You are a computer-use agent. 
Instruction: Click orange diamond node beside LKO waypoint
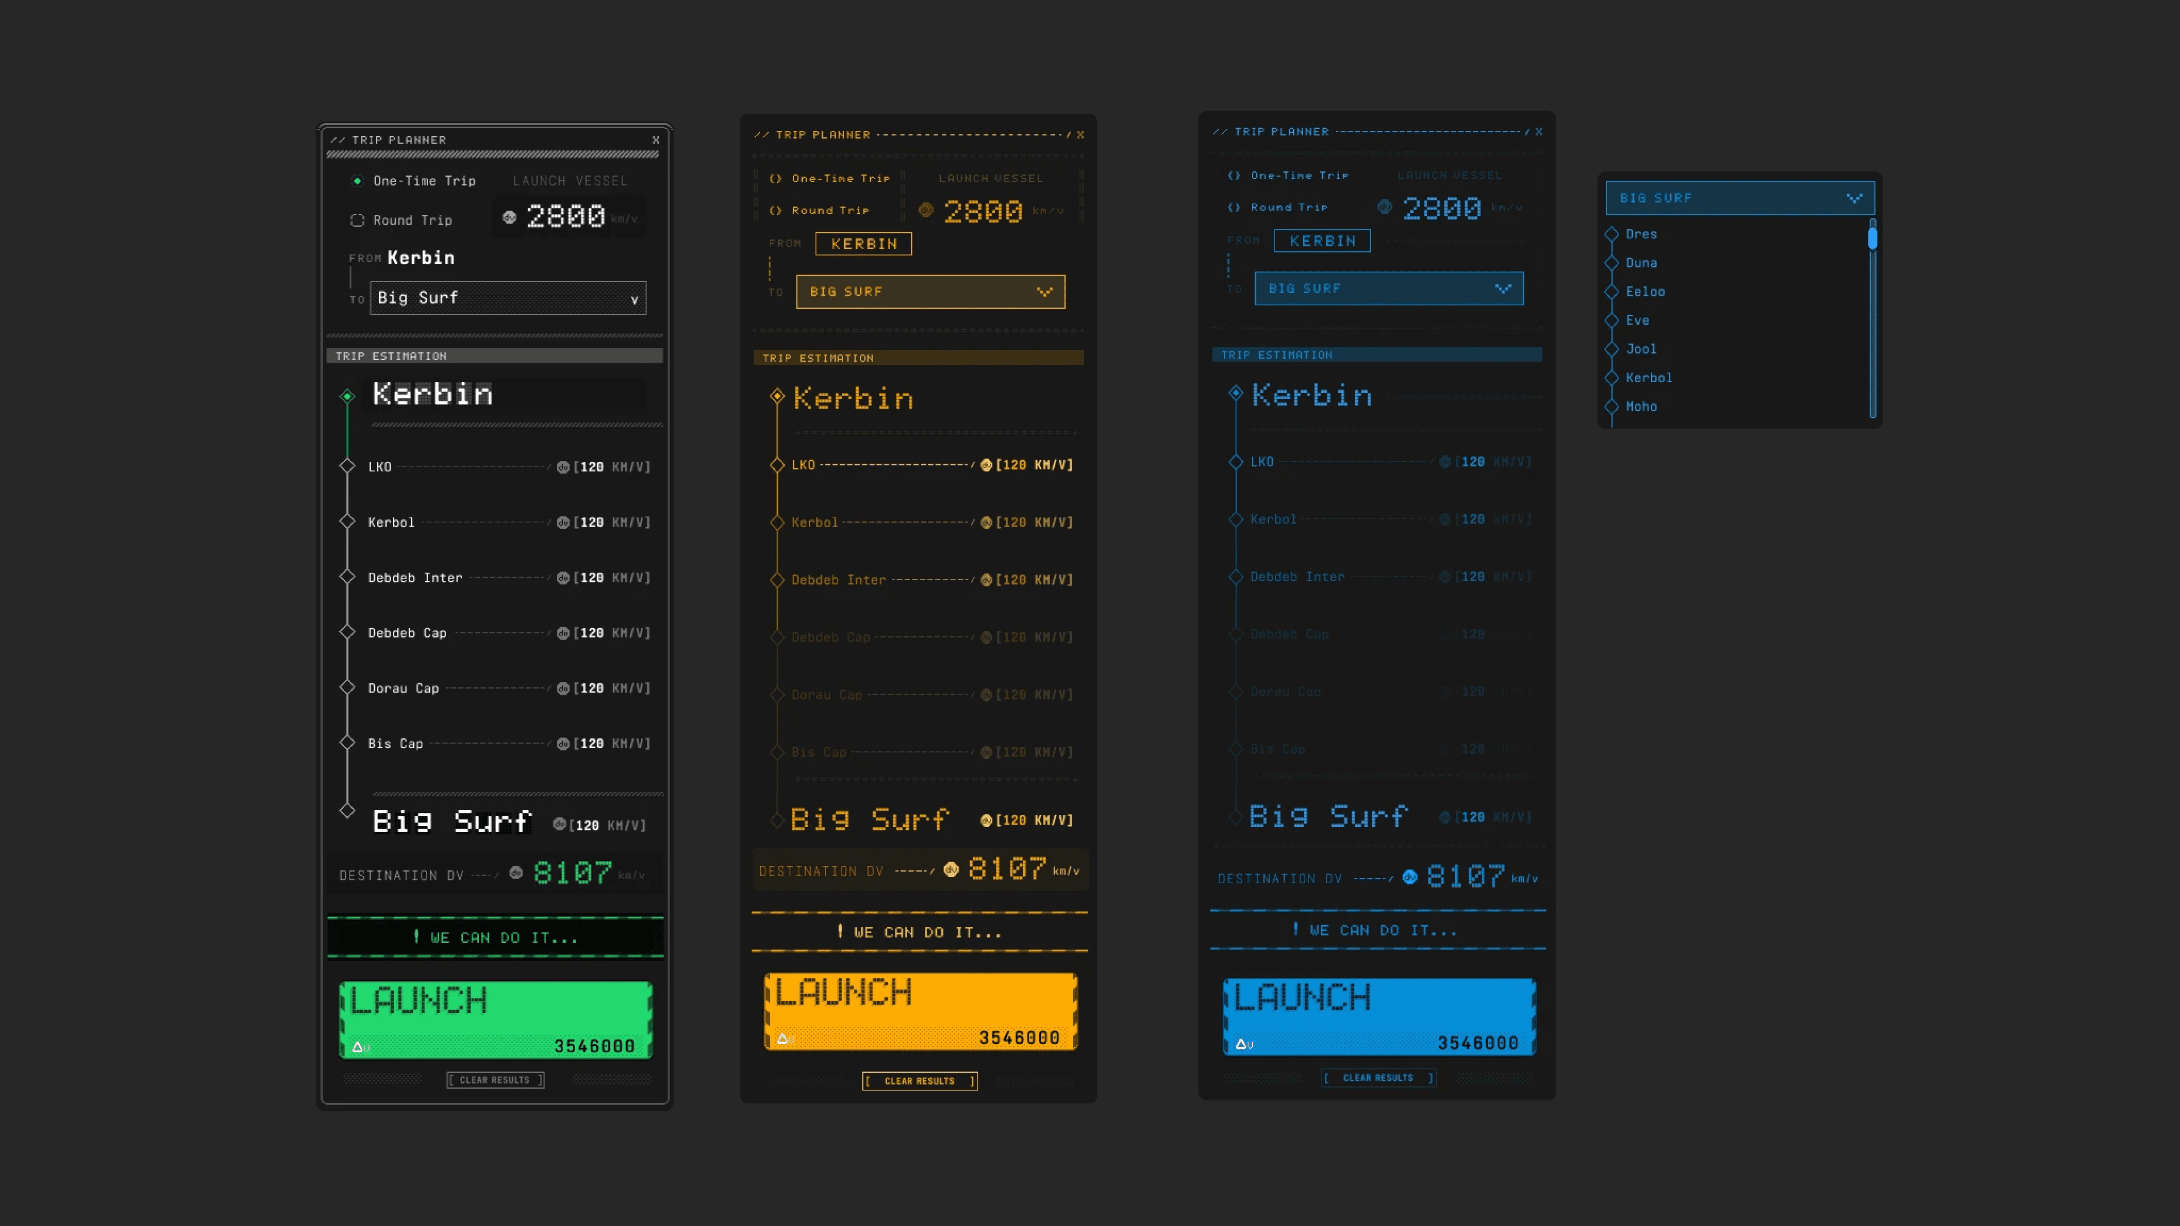click(x=777, y=465)
